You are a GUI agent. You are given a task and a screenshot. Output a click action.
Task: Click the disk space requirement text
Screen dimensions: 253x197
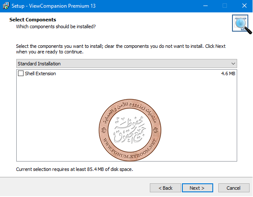pyautogui.click(x=74, y=169)
